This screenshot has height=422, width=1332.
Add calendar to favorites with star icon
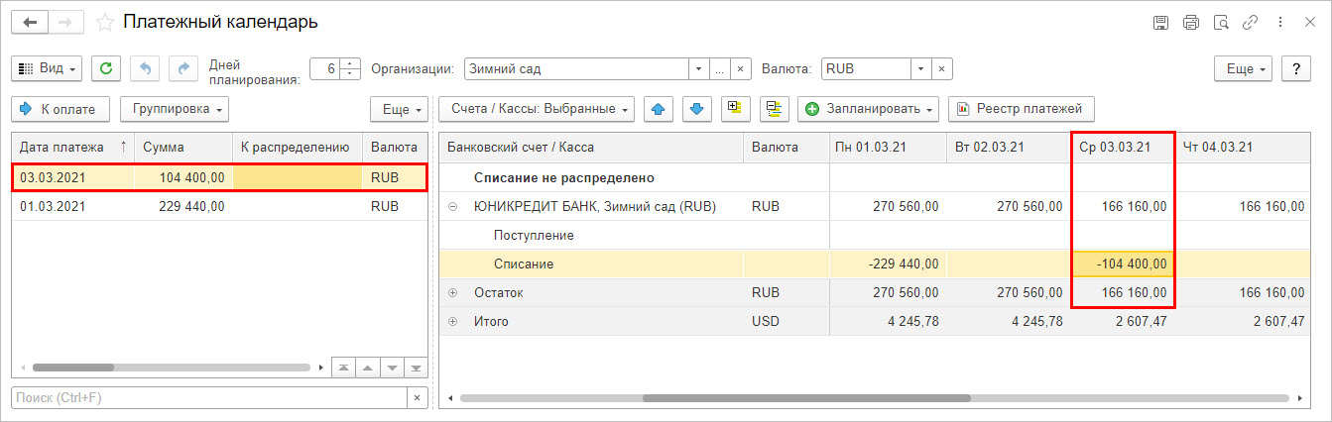(104, 22)
